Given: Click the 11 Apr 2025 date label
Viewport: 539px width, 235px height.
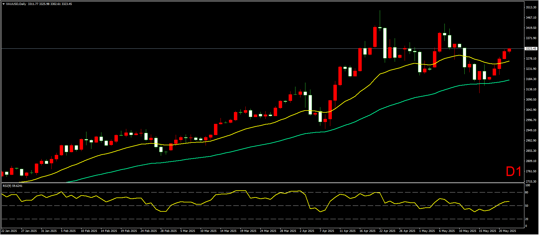Looking at the screenshot, I should coord(348,231).
